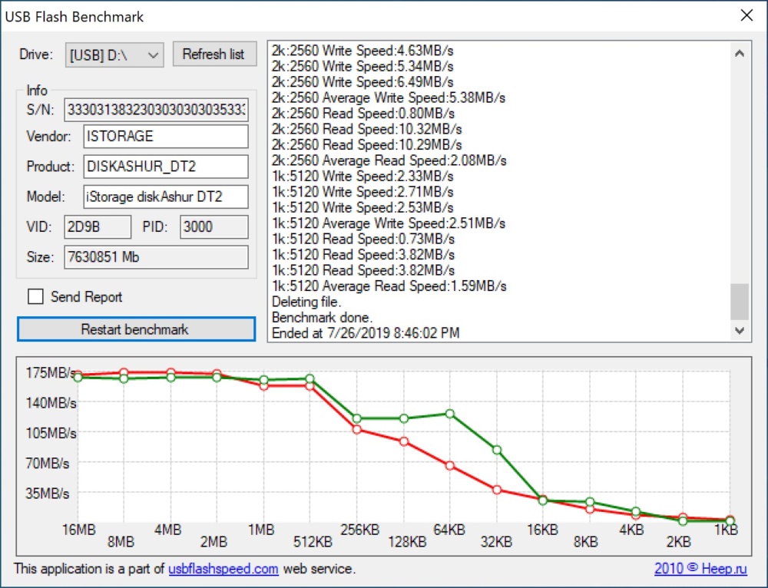The image size is (768, 588).
Task: Click the 128KB red write data point
Action: (x=404, y=441)
